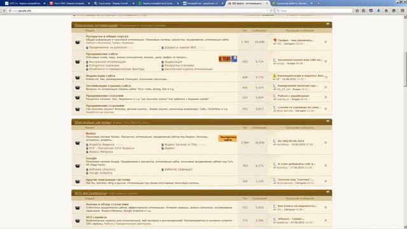Image resolution: width=407 pixels, height=229 pixels.
Task: Bookmark this page with the star icon
Action: click(357, 11)
